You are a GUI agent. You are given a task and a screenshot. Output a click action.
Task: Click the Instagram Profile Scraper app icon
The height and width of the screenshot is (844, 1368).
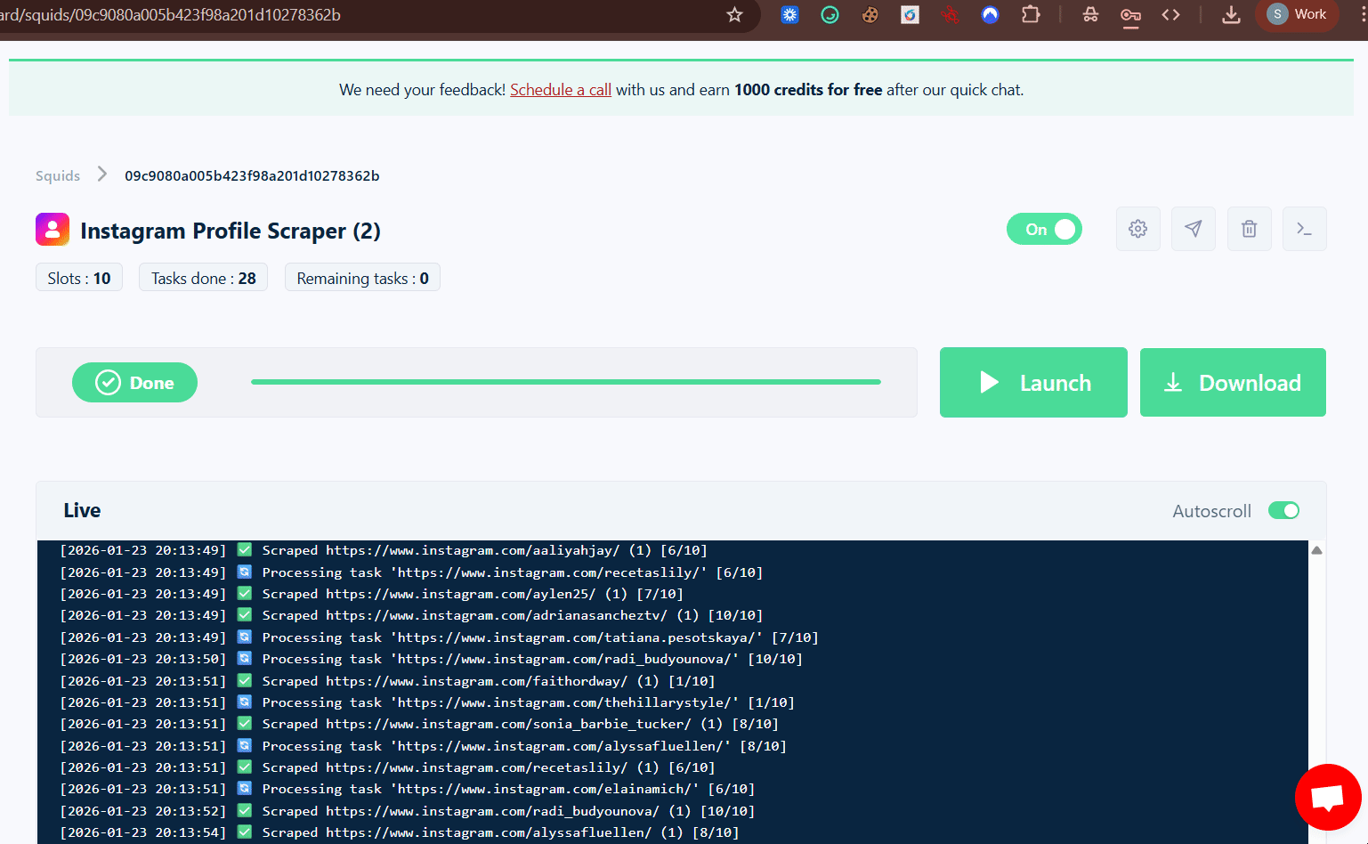(53, 229)
